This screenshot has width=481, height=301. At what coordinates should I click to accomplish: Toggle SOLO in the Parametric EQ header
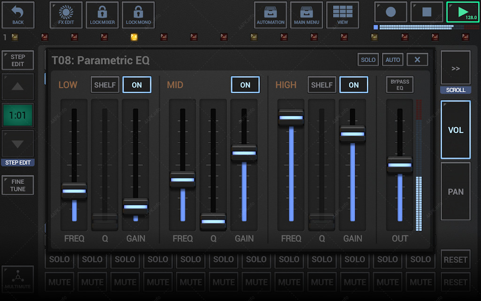368,60
